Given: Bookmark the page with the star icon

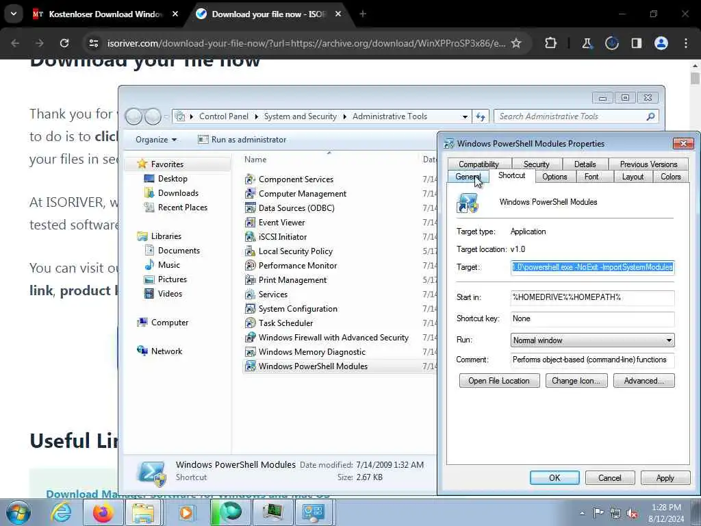Looking at the screenshot, I should pyautogui.click(x=516, y=43).
